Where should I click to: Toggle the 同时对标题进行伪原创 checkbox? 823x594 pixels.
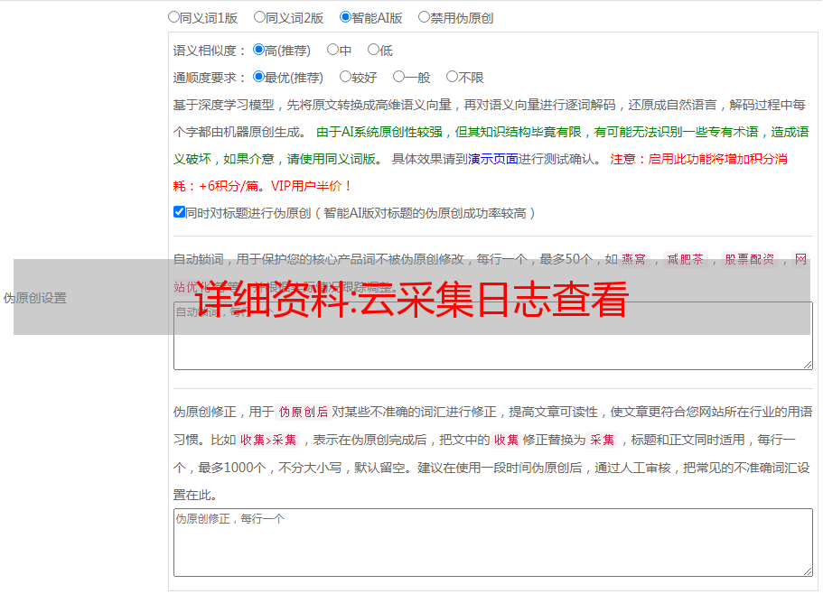(x=179, y=213)
